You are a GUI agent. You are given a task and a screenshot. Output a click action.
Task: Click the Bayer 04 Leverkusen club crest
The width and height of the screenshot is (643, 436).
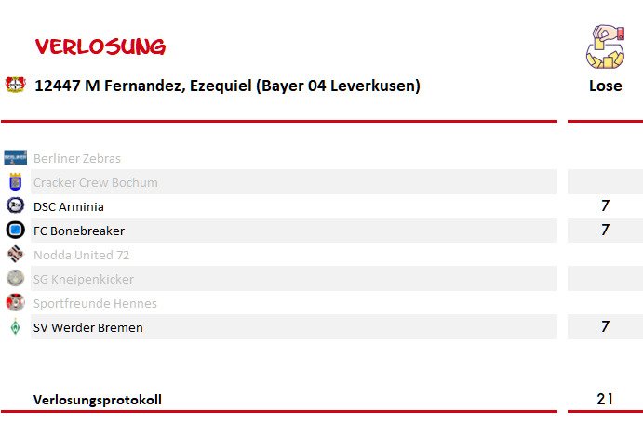(x=15, y=85)
